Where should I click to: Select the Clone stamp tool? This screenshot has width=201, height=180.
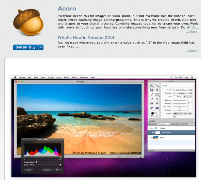click(x=152, y=108)
